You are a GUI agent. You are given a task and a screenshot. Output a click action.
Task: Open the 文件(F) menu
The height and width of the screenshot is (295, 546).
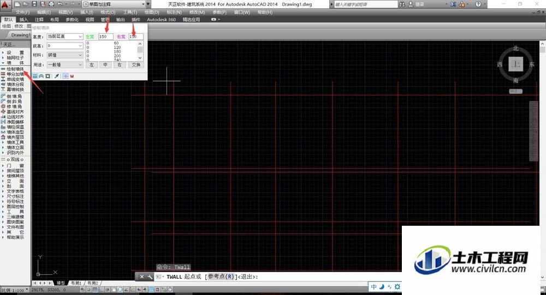tap(22, 12)
